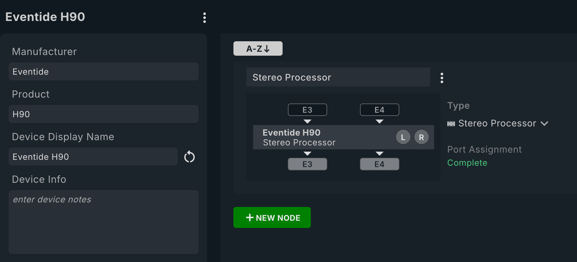Click the input port E4 above the node
The width and height of the screenshot is (577, 262).
click(380, 110)
